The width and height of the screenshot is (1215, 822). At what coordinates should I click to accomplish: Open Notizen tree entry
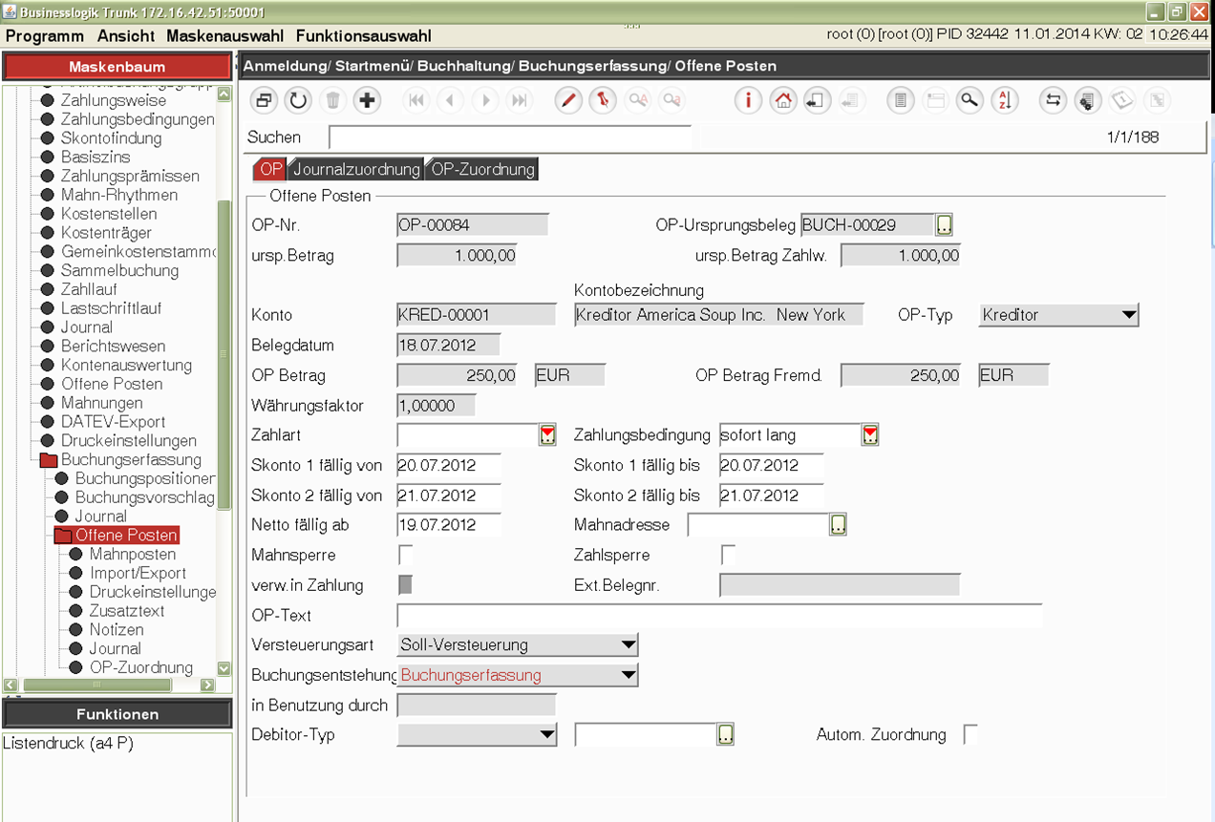click(x=117, y=630)
